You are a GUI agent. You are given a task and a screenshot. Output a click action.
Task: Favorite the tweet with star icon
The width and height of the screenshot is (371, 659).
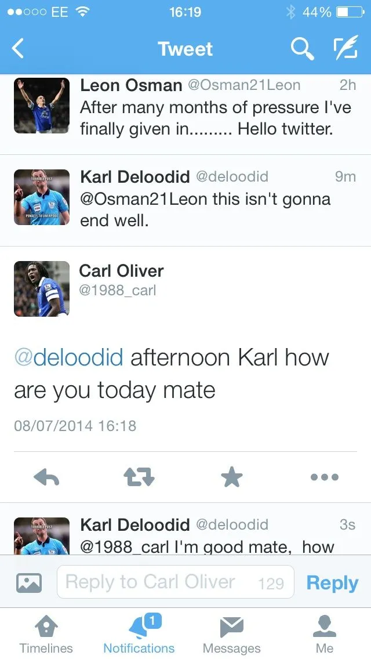[232, 477]
